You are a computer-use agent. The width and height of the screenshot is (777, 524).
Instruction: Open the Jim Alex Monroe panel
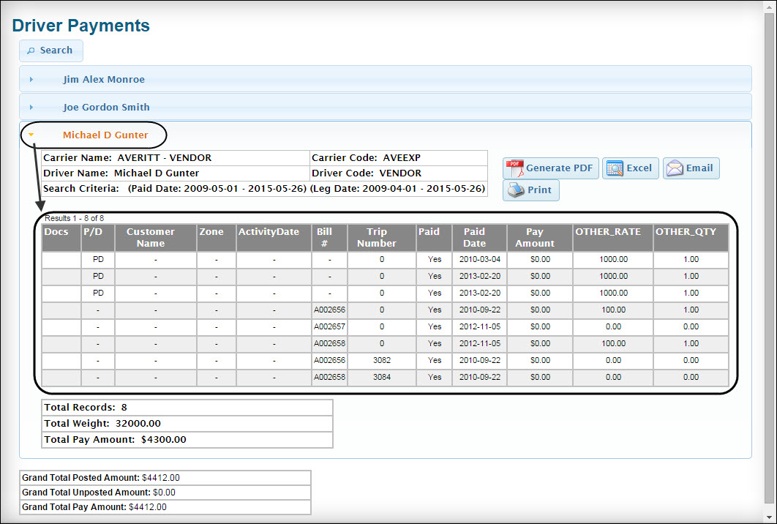104,79
